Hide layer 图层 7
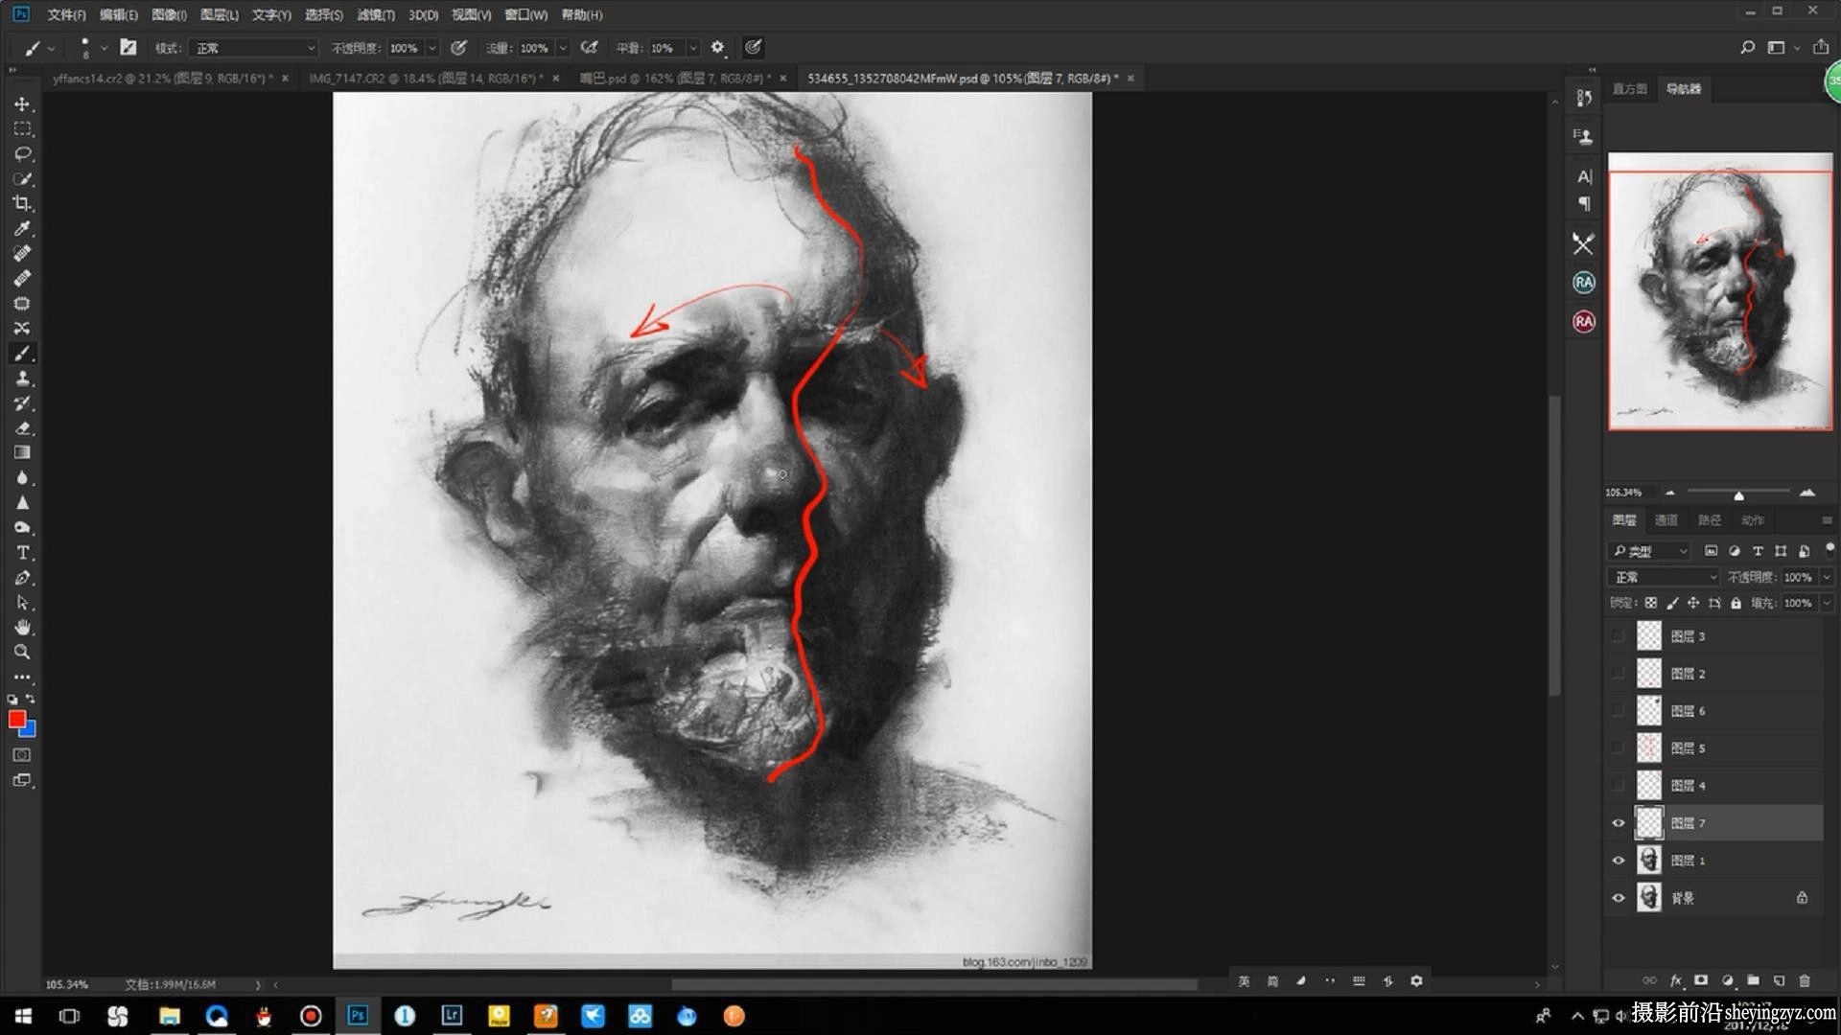 point(1619,823)
